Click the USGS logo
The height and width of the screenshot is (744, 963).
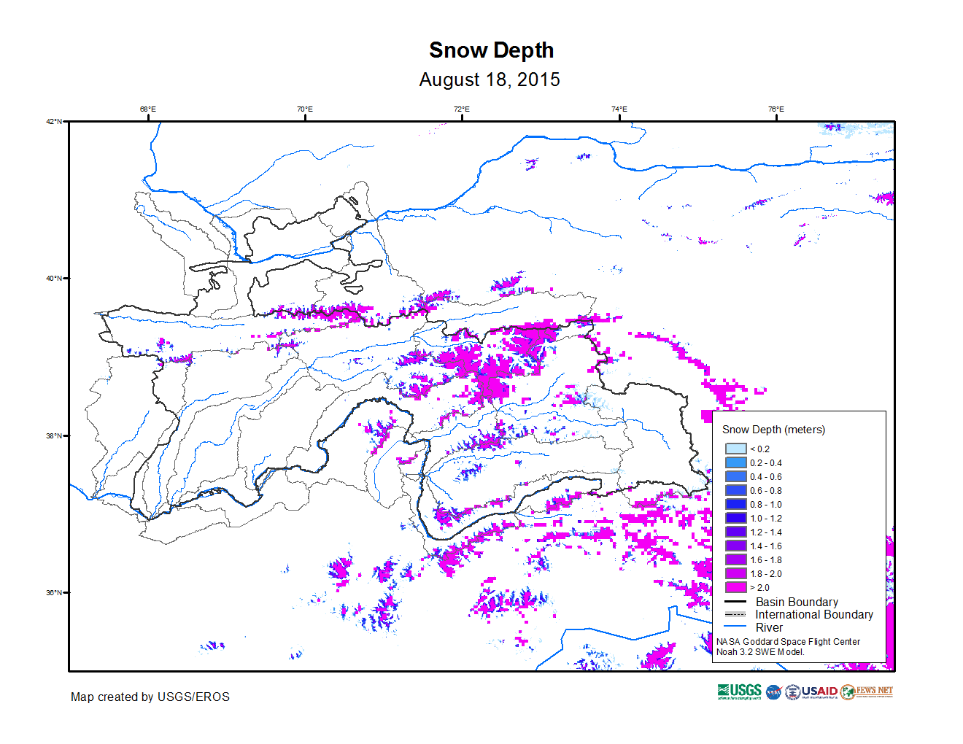pyautogui.click(x=739, y=691)
